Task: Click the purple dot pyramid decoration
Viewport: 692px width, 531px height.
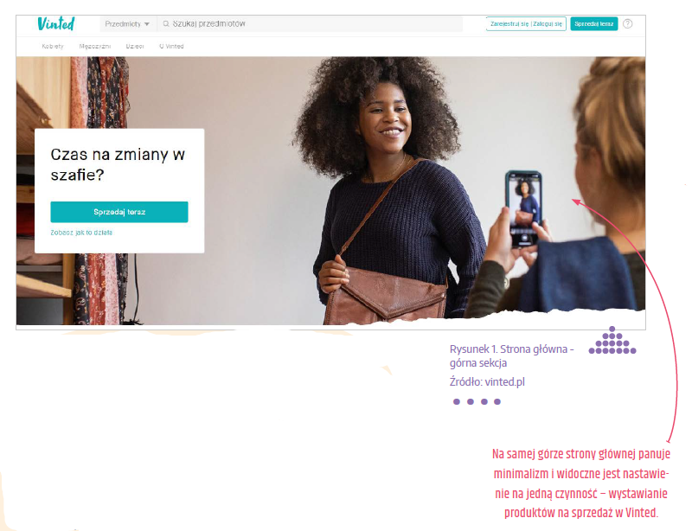Action: tap(612, 341)
